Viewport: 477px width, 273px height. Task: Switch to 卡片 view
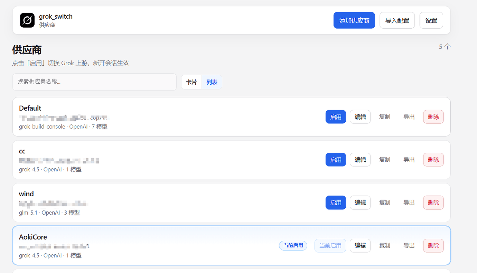[x=191, y=82]
